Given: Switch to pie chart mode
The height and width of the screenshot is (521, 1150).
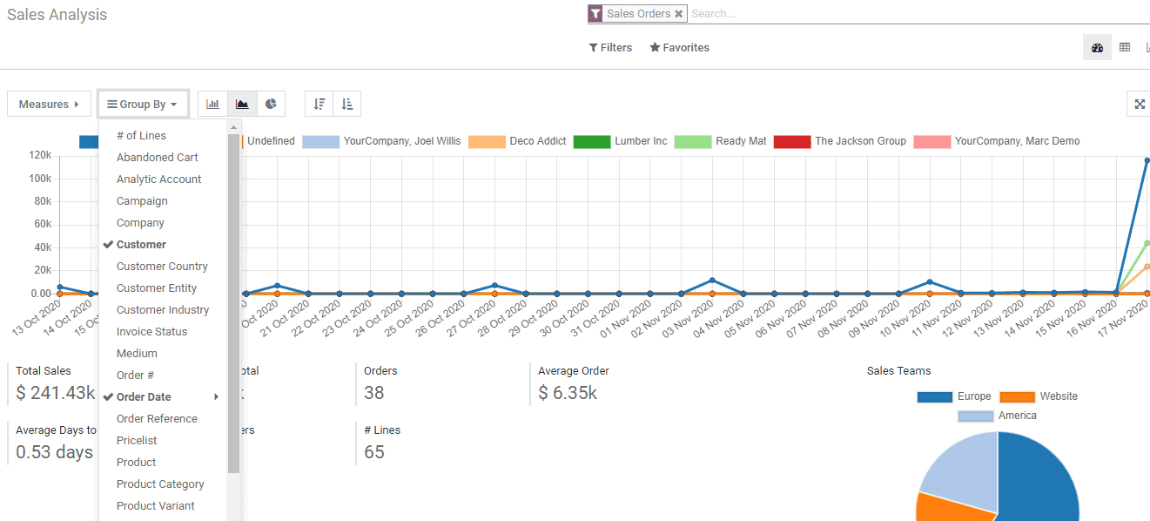Looking at the screenshot, I should pyautogui.click(x=271, y=104).
